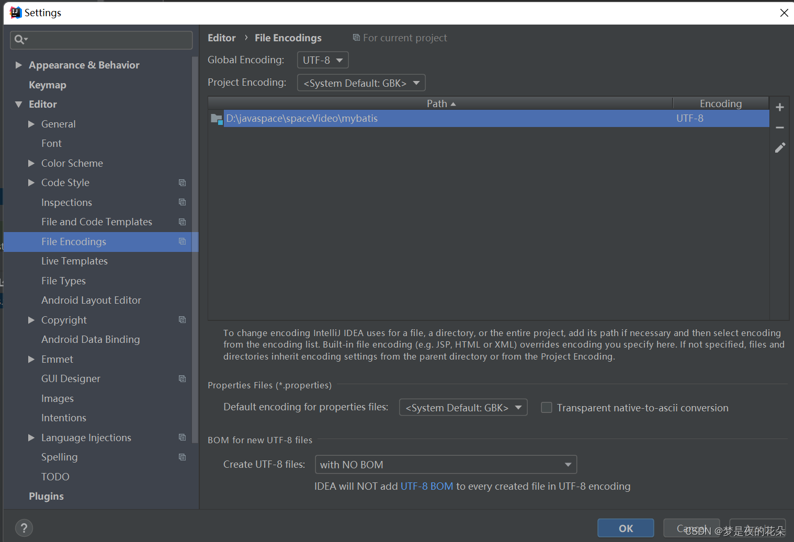794x542 pixels.
Task: Click project-level icon beside Language Injections
Action: point(182,437)
